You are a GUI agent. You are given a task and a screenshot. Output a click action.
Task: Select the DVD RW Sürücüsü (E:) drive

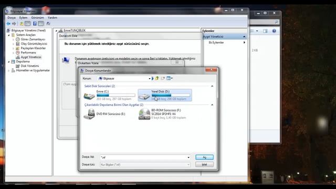click(x=104, y=114)
